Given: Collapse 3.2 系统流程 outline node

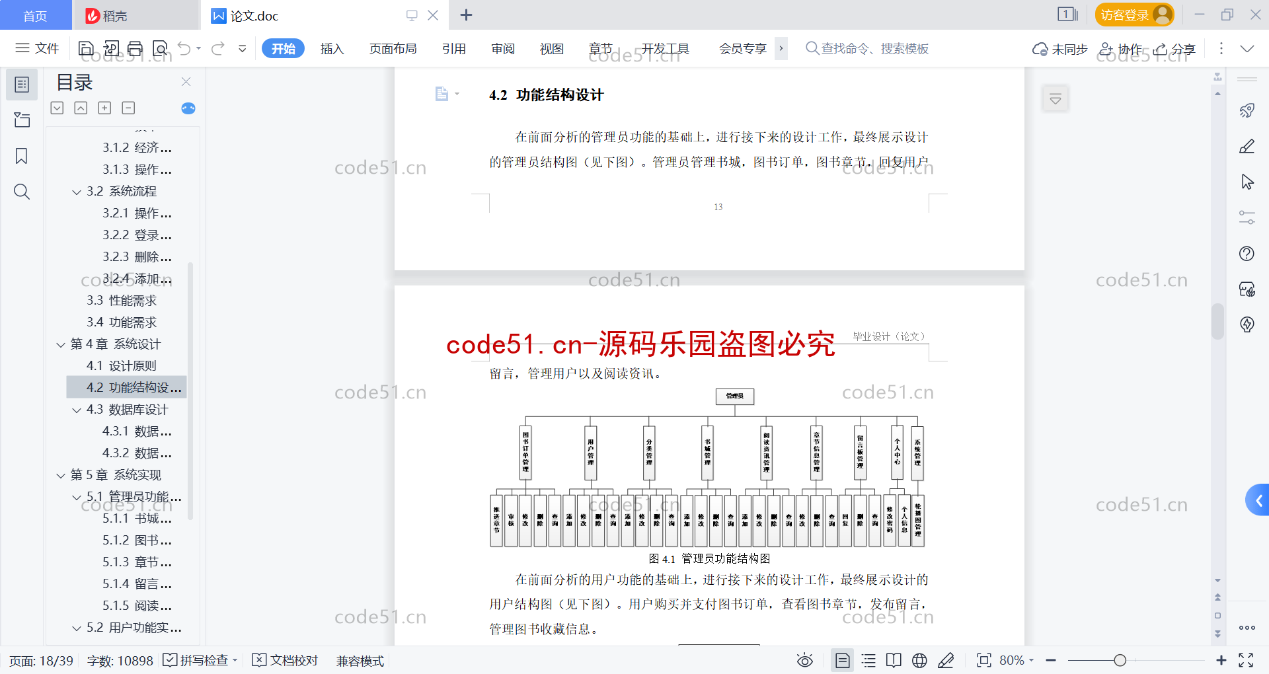Looking at the screenshot, I should 77,192.
